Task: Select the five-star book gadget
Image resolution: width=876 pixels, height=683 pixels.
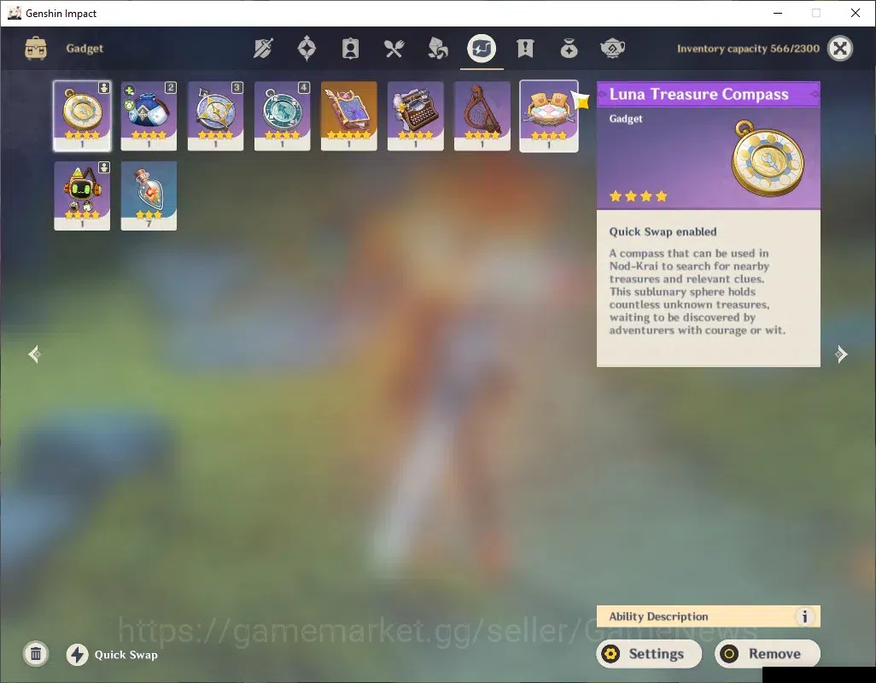Action: pyautogui.click(x=348, y=116)
